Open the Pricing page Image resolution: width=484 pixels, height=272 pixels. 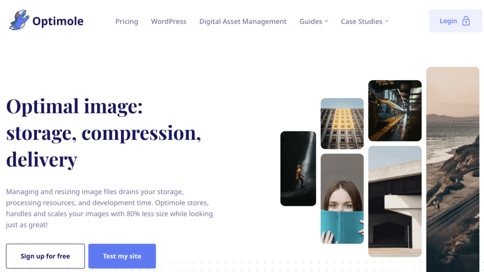127,21
